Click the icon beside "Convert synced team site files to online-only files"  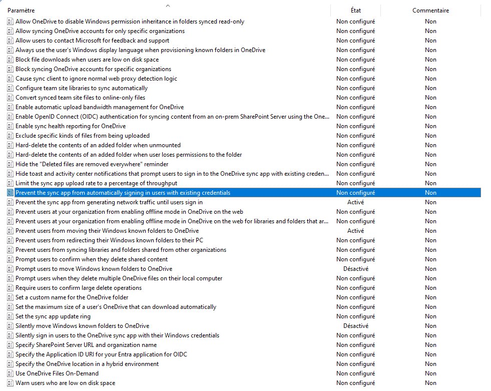tap(11, 98)
